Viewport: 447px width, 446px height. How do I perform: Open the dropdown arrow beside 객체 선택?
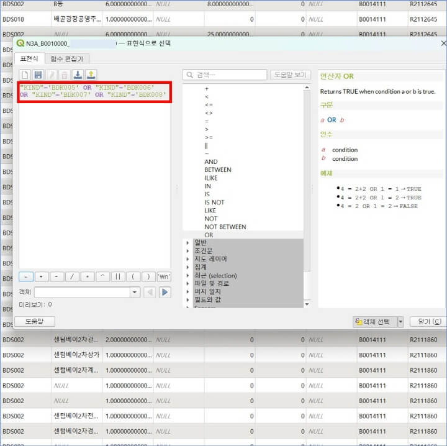tap(400, 322)
